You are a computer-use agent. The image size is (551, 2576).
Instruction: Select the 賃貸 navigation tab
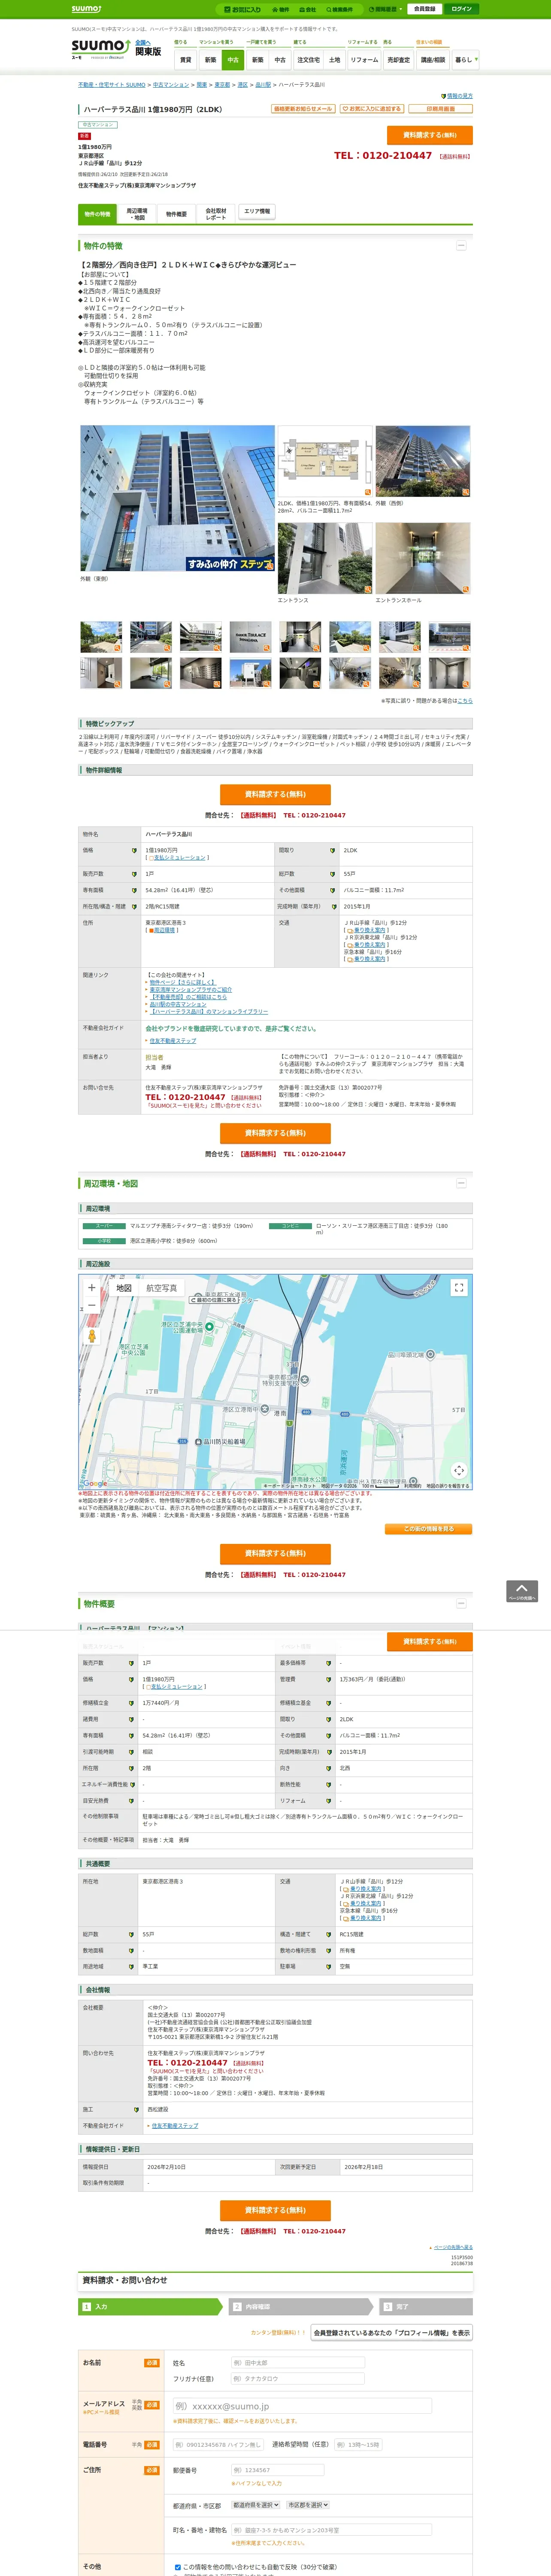tap(185, 60)
